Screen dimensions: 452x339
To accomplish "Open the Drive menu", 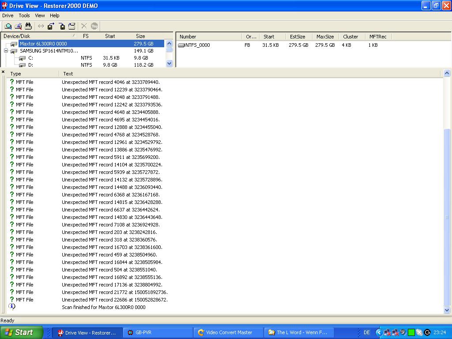I will [8, 15].
